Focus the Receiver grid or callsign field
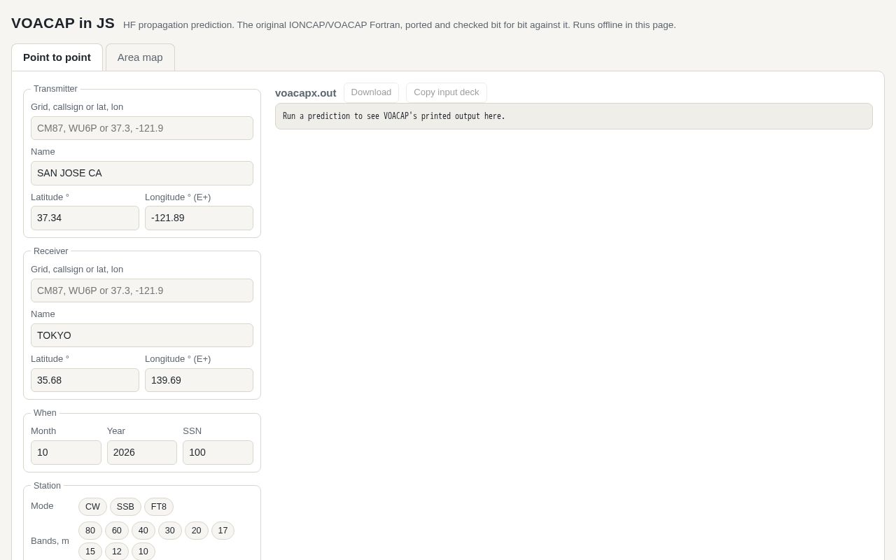896x560 pixels. point(142,290)
